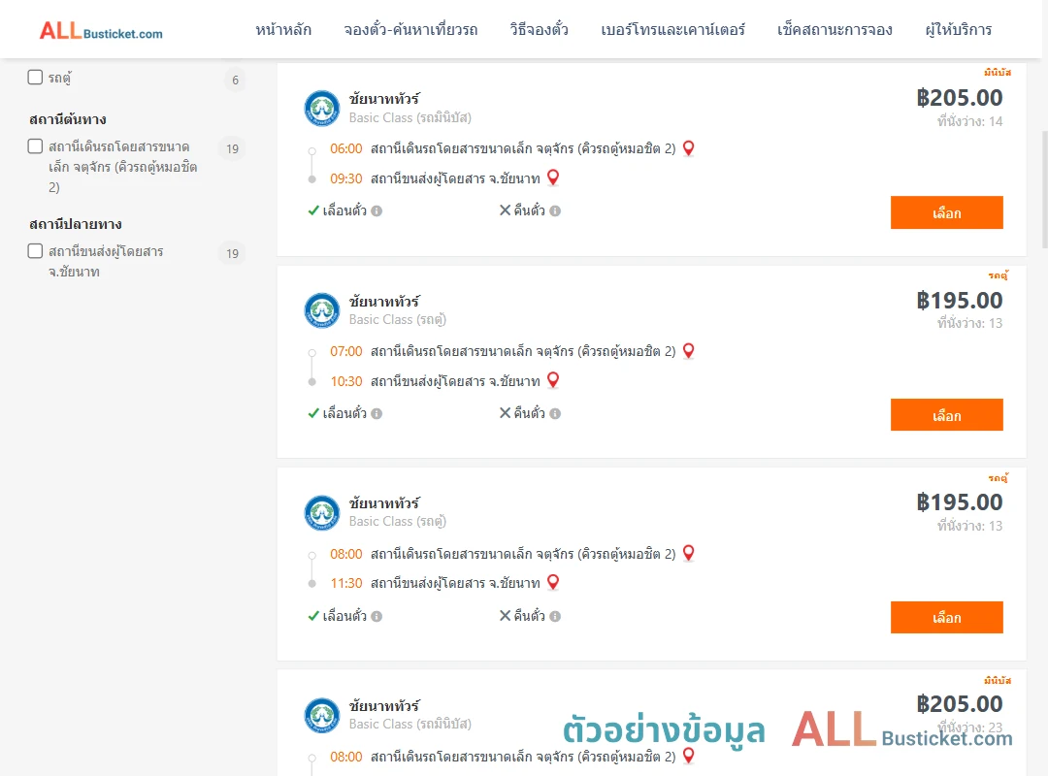1048x776 pixels.
Task: Click the 10:30 arrival time
Action: click(346, 381)
